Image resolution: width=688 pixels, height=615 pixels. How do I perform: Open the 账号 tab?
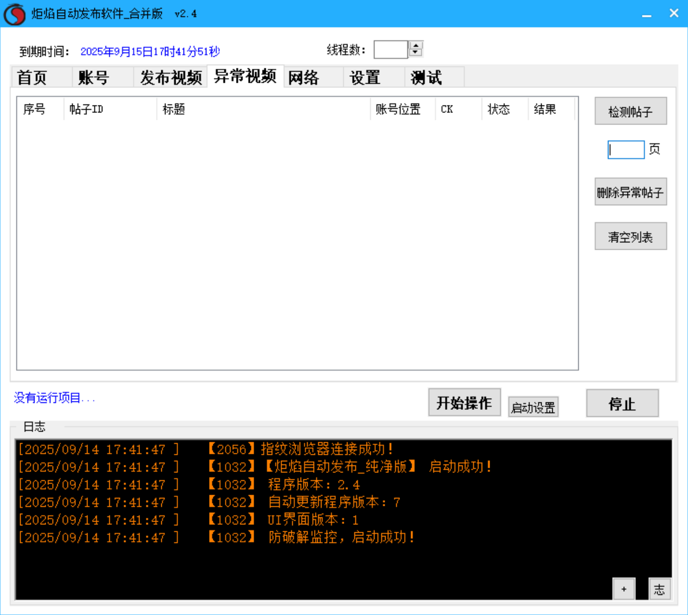[x=94, y=77]
